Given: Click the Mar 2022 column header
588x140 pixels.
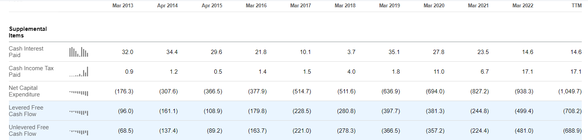Looking at the screenshot, I should [x=523, y=6].
